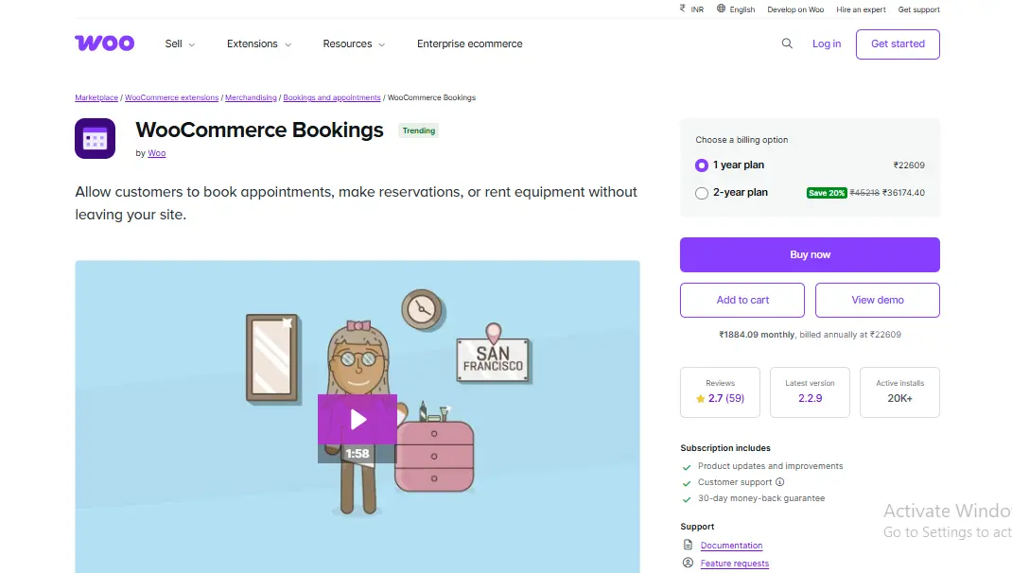Click the globe icon next to English
Screen dimensions: 1012x573
pos(723,9)
